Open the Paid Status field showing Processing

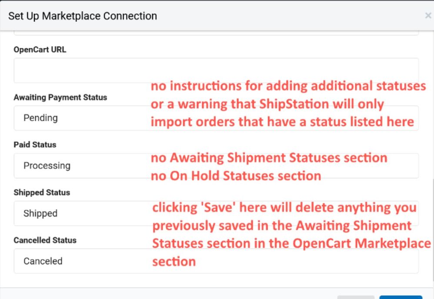click(78, 166)
